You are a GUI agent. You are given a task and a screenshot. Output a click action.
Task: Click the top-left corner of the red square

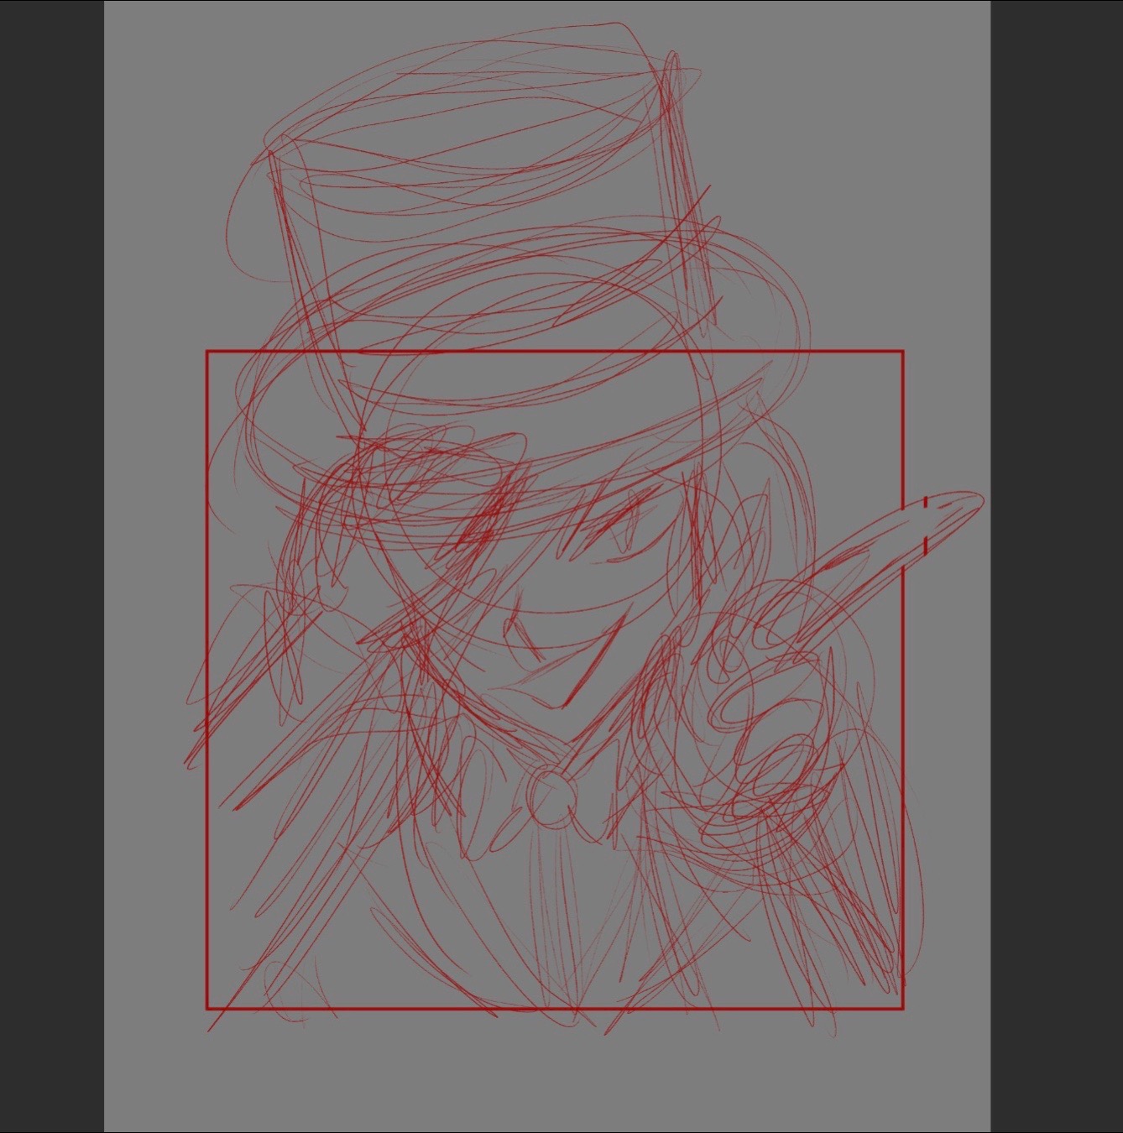(x=207, y=352)
